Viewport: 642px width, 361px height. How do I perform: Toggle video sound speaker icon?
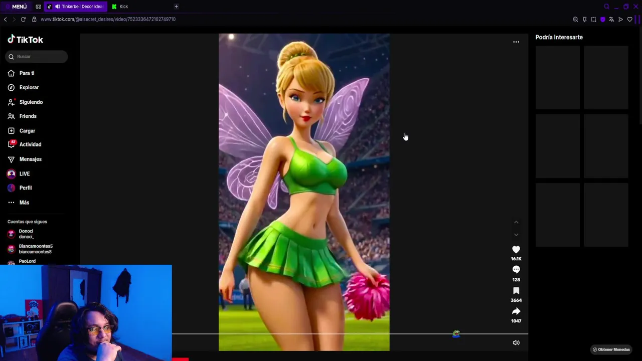click(x=516, y=343)
